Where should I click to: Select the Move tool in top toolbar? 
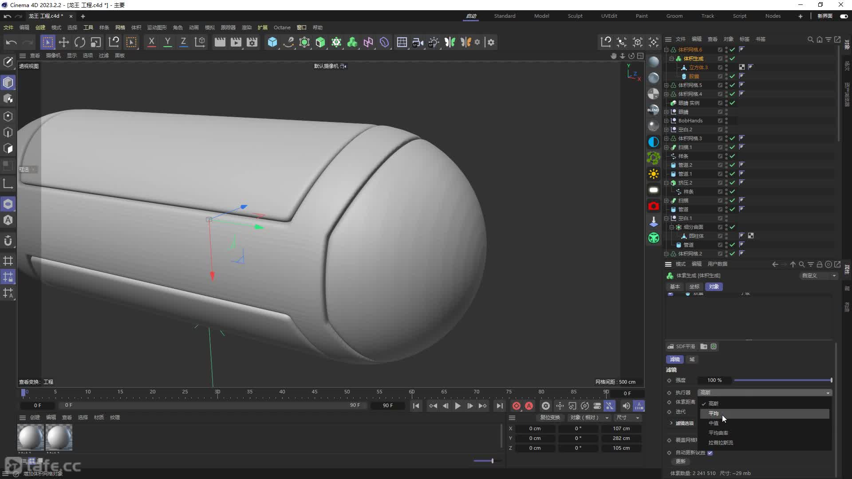point(64,42)
